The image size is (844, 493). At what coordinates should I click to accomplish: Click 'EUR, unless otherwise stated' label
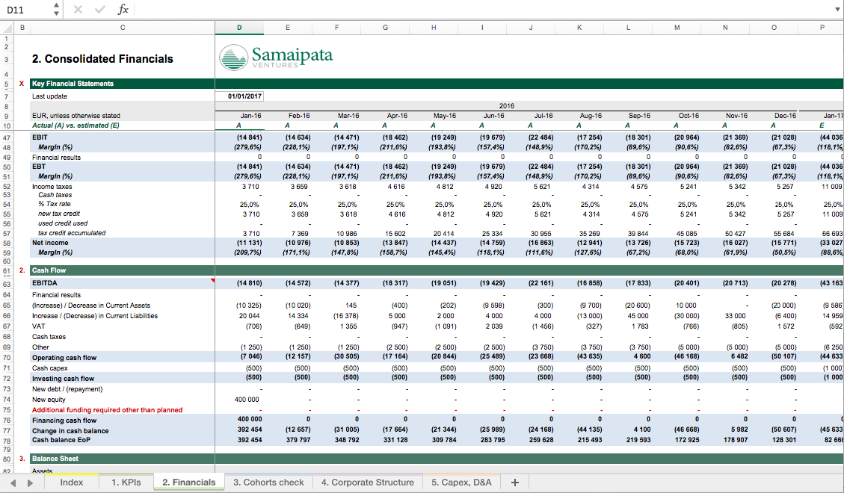click(x=76, y=116)
